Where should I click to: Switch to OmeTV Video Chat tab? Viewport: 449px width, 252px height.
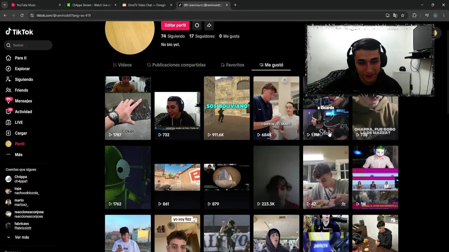coord(147,5)
